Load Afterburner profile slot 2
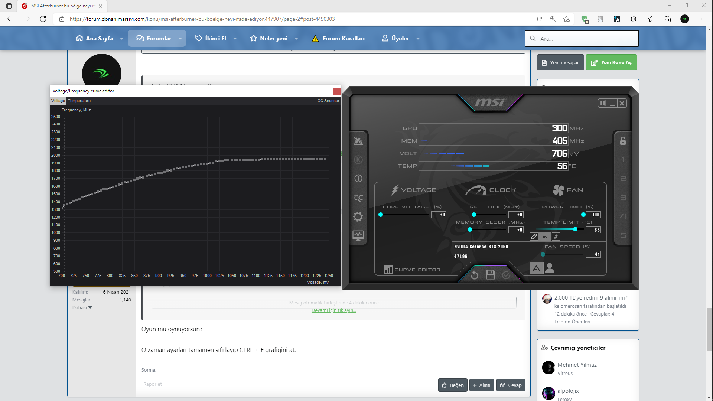 click(623, 179)
